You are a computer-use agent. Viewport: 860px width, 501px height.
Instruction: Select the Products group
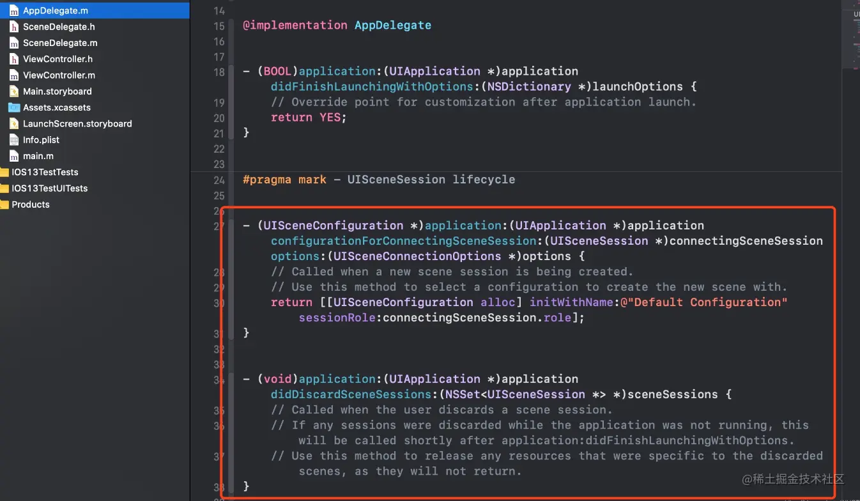[x=31, y=204]
